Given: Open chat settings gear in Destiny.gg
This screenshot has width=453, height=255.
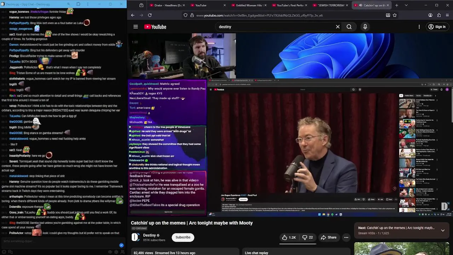Looking at the screenshot, I should tap(116, 252).
